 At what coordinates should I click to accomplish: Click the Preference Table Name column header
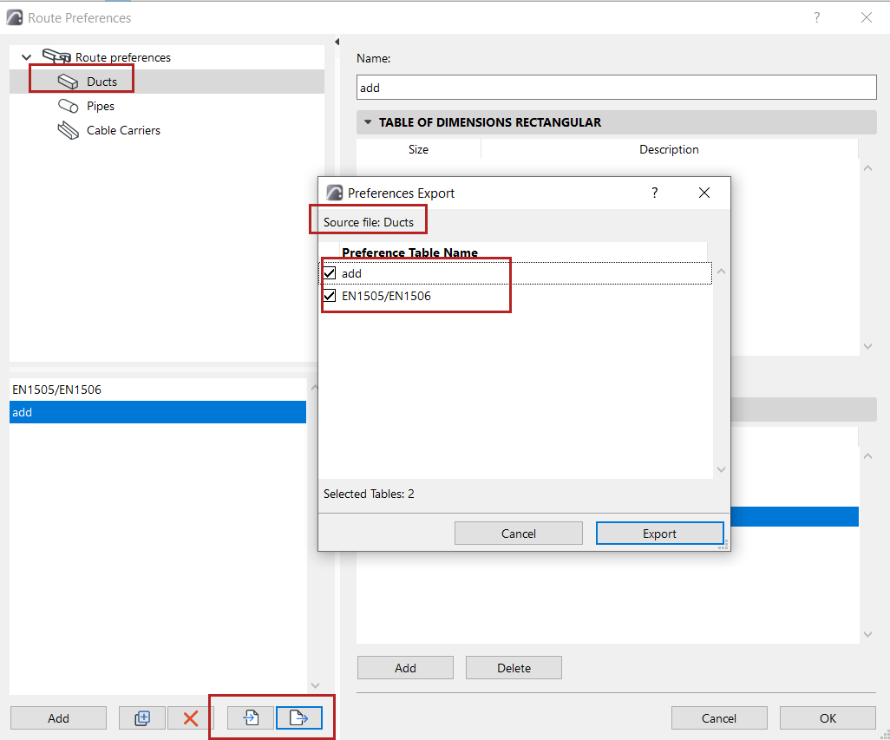click(409, 252)
